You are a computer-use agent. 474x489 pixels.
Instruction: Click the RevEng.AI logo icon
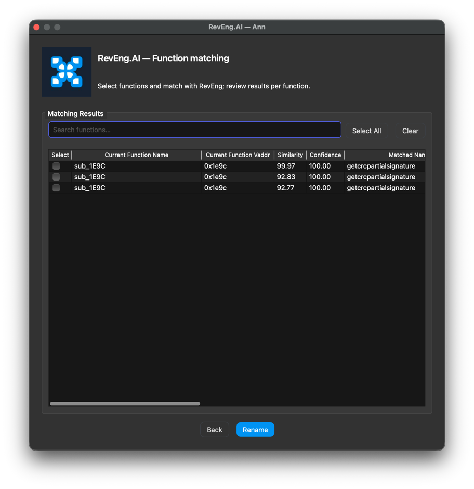click(x=67, y=72)
